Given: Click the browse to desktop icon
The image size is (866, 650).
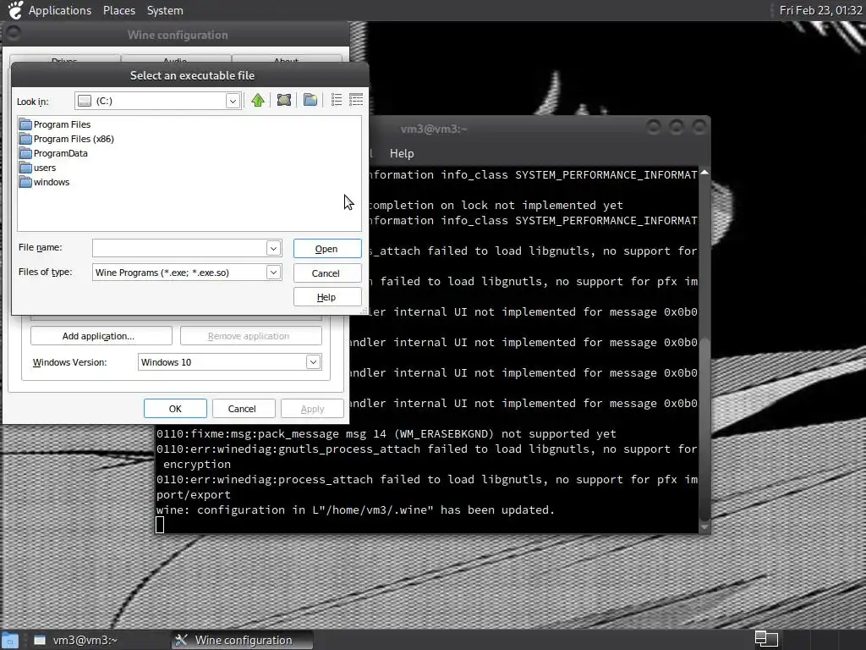Looking at the screenshot, I should click(x=284, y=100).
